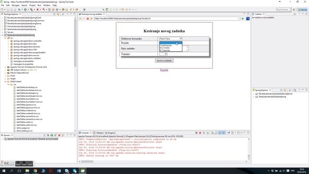
Task: Open the web browser globe icon in toolbar
Action: (x=84, y=10)
